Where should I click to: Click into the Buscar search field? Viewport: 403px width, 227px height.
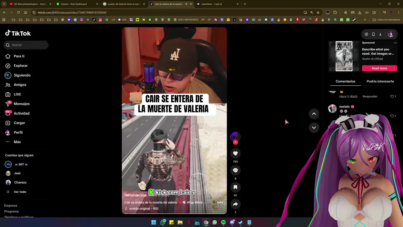[x=26, y=45]
